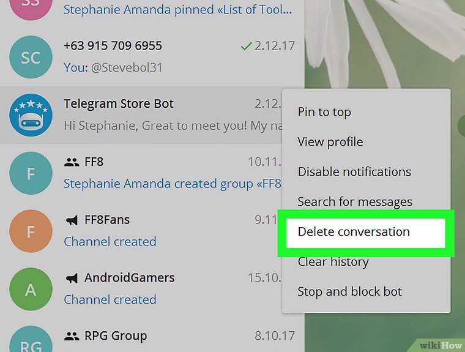Click orange F avatar of FF8Fans
465x352 pixels.
coord(31,231)
